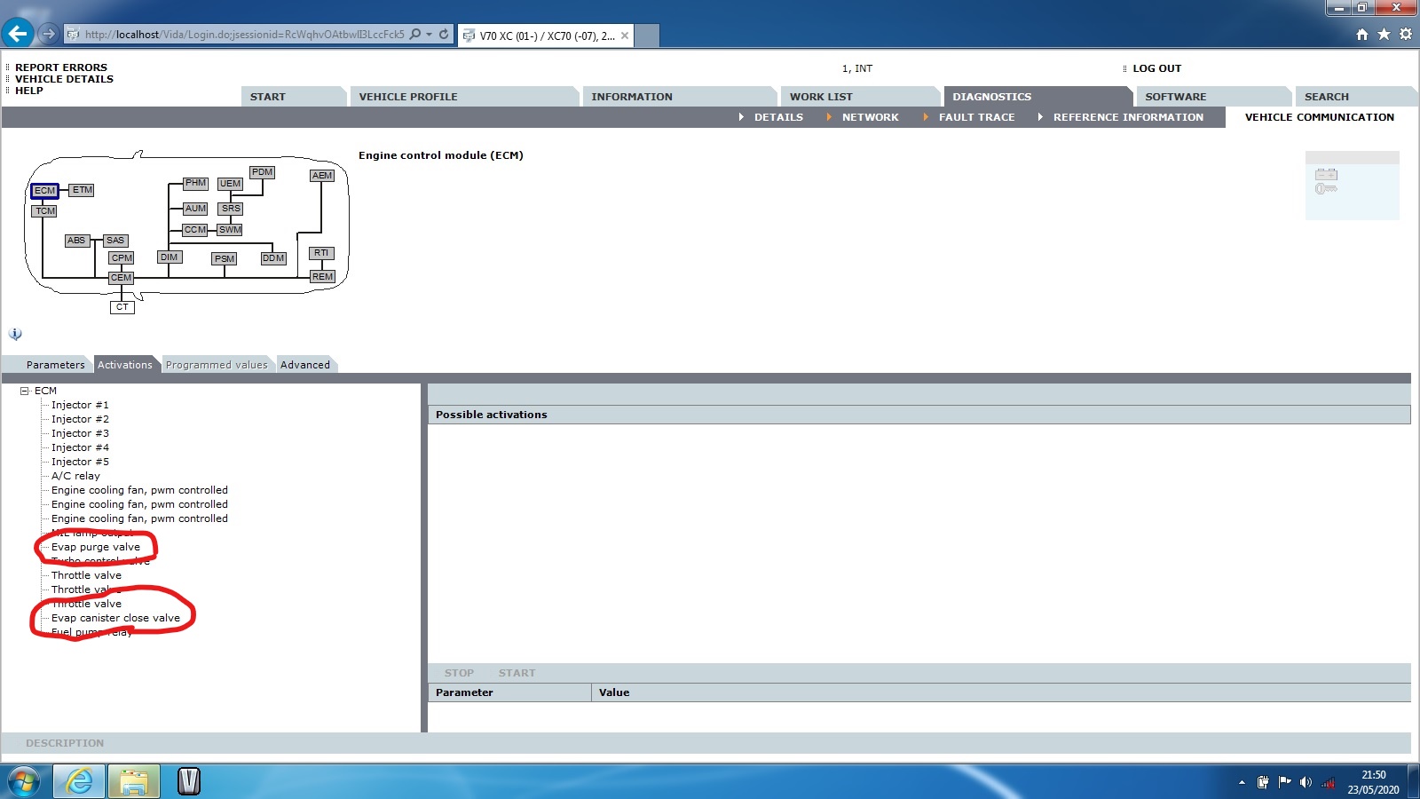Collapse the ECM tree node

click(x=25, y=391)
